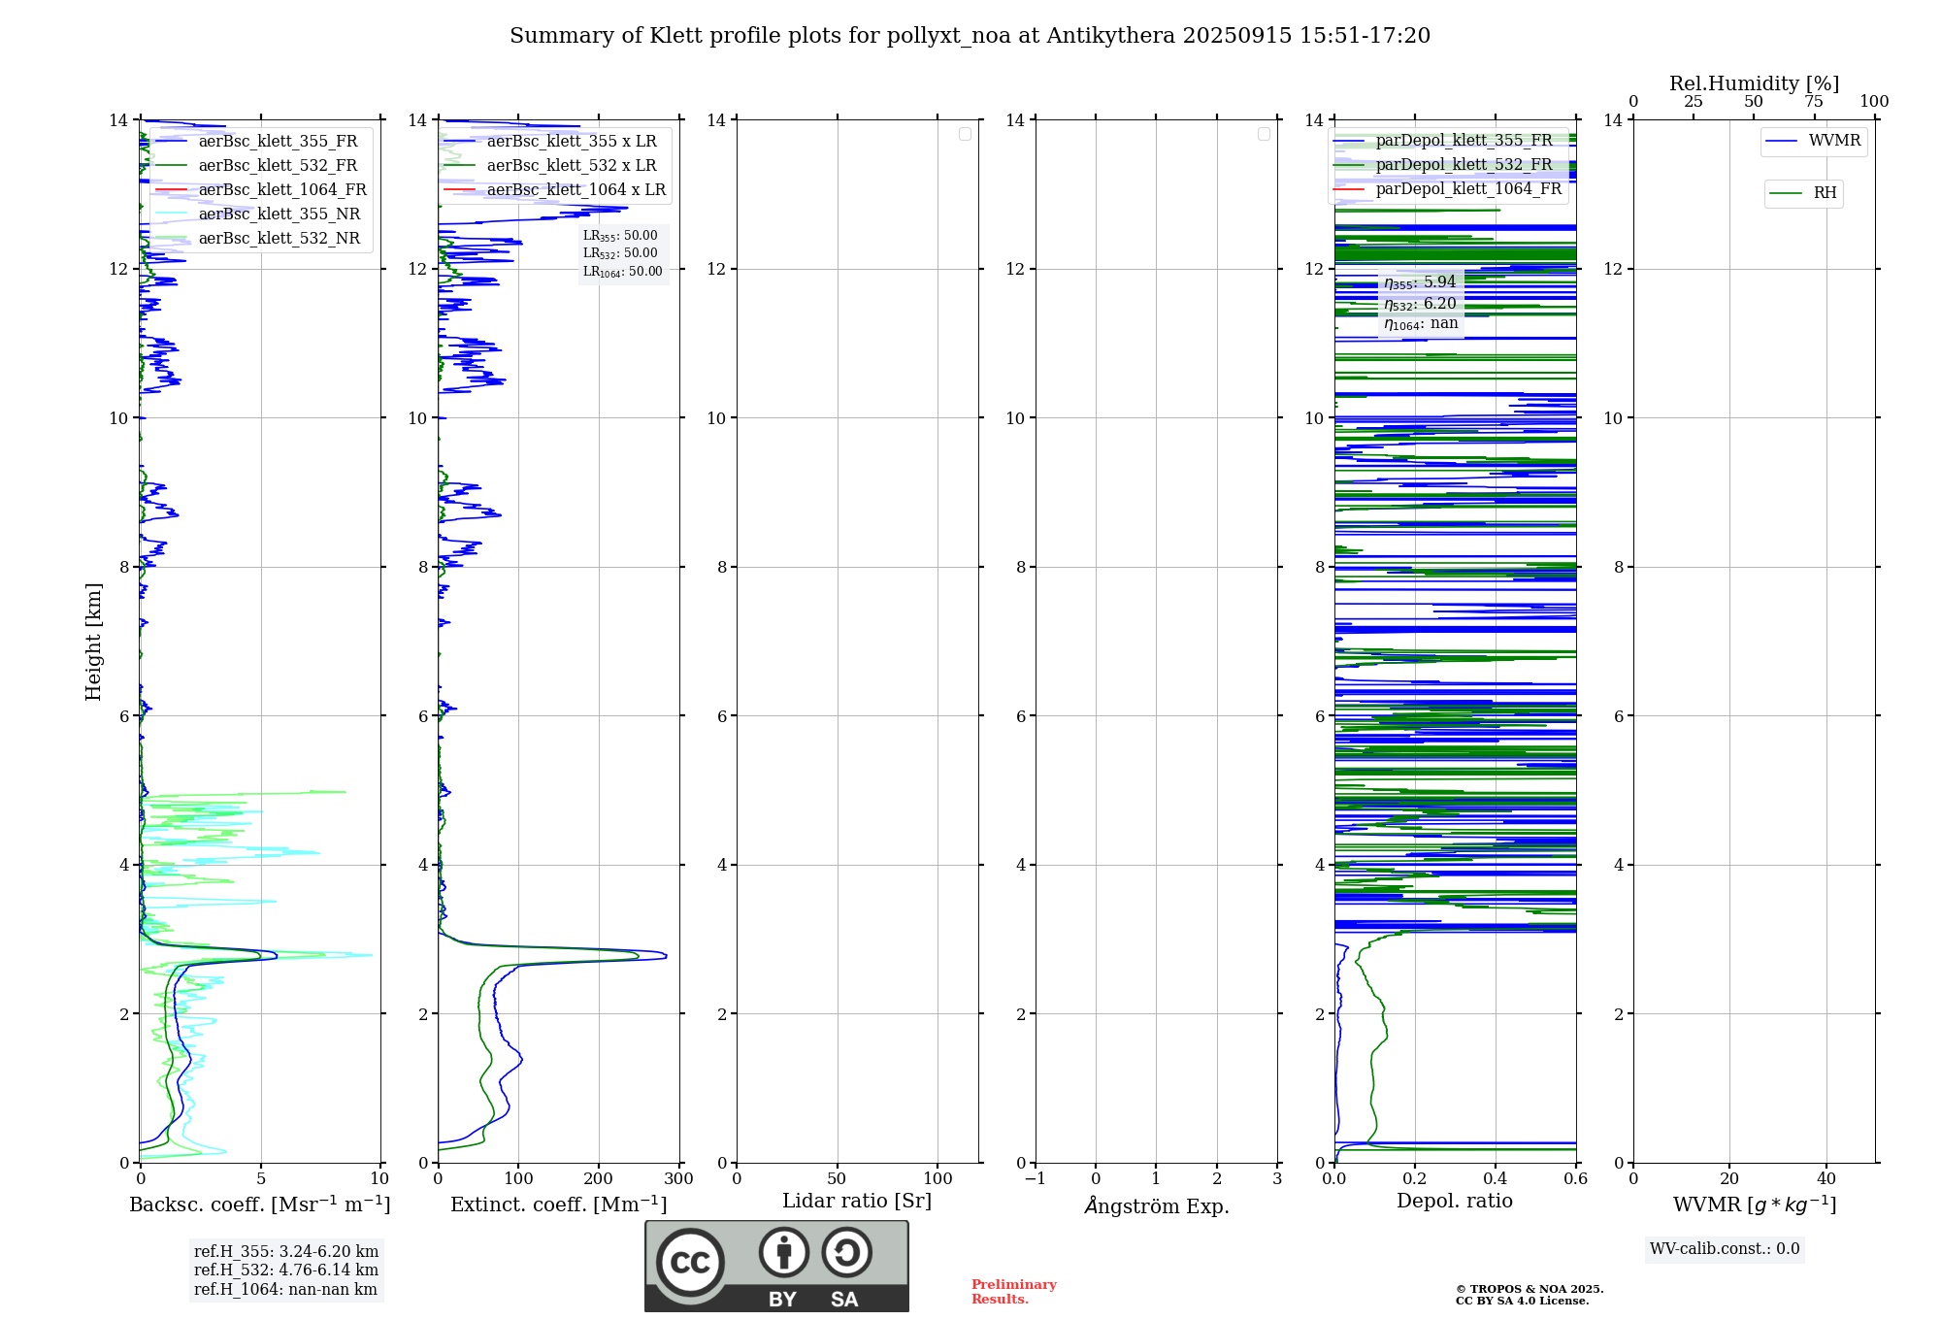Select aerBsc_klett_1064 x LR legend entry

[x=555, y=190]
